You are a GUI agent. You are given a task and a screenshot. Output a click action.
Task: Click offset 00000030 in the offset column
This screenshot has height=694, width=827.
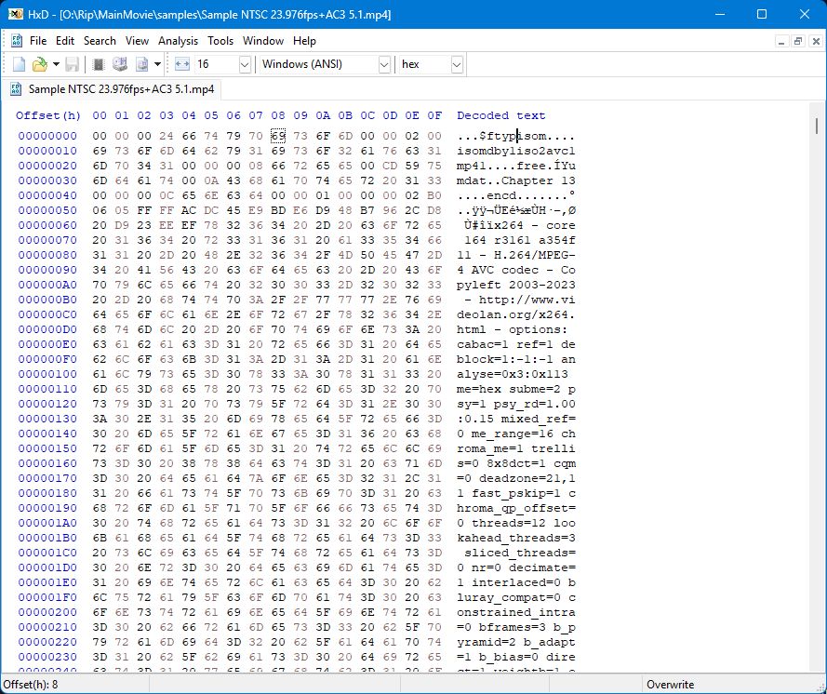(x=47, y=180)
